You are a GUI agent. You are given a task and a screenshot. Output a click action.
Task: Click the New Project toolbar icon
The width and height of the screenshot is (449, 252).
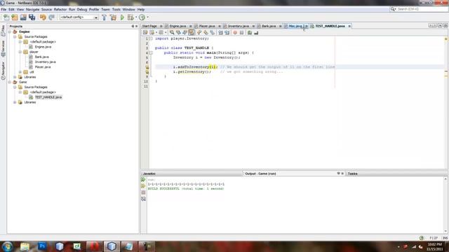pyautogui.click(x=15, y=17)
